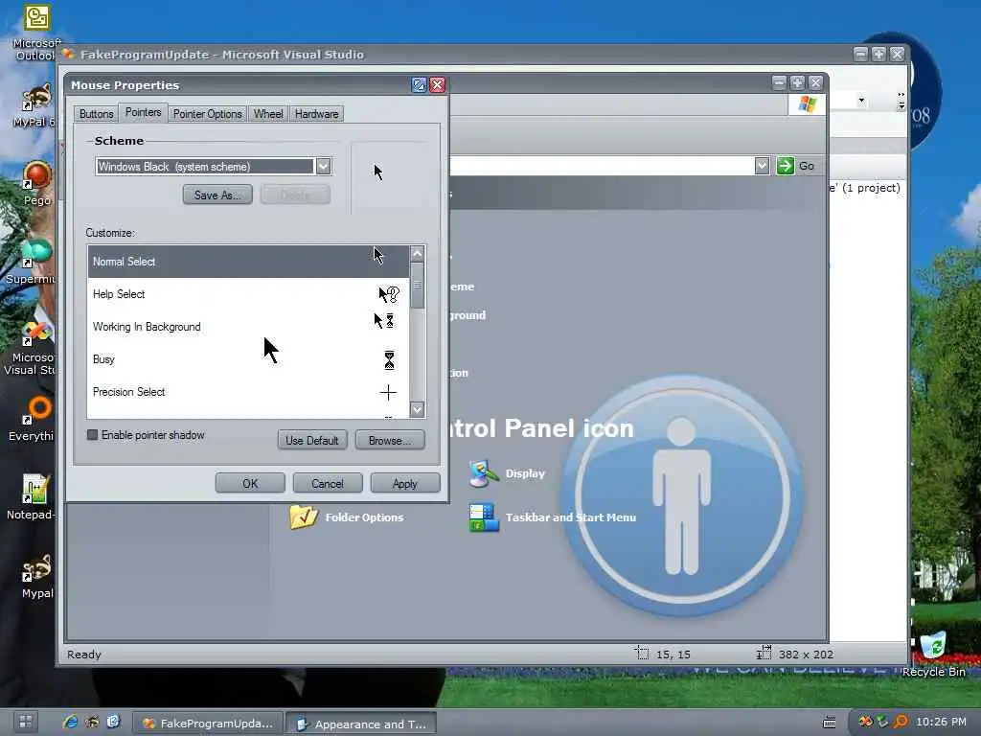Select the Busy pointer row
The width and height of the screenshot is (981, 736).
248,359
